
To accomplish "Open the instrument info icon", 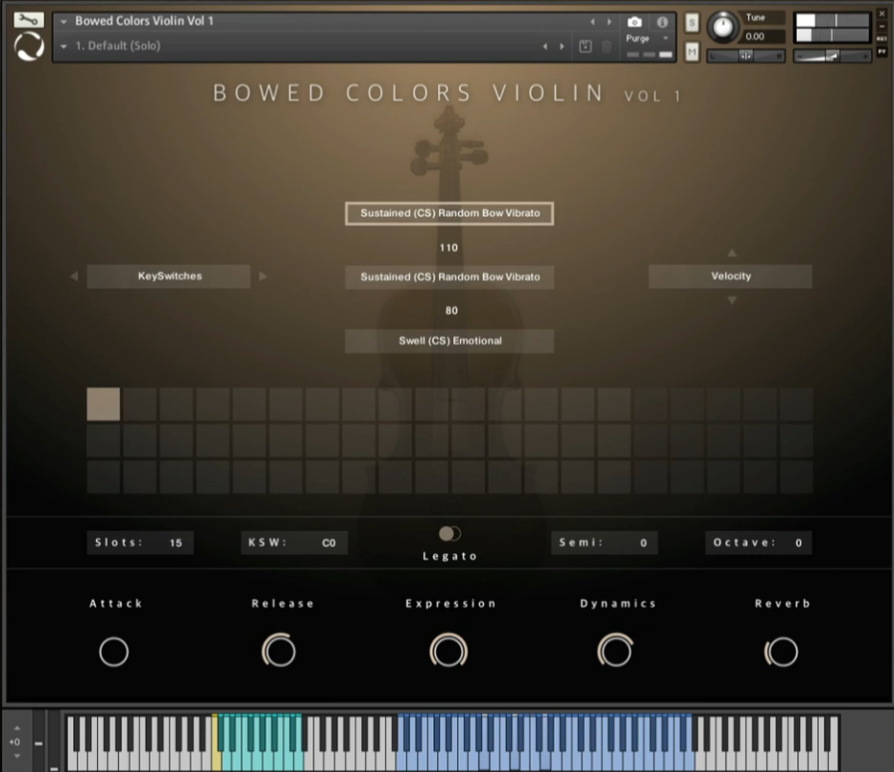I will (x=662, y=21).
